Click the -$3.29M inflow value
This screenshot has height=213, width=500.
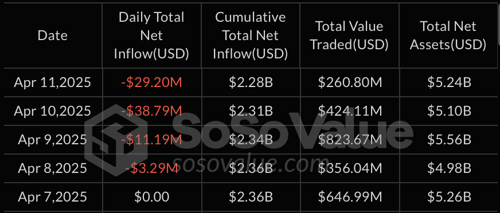click(x=151, y=168)
